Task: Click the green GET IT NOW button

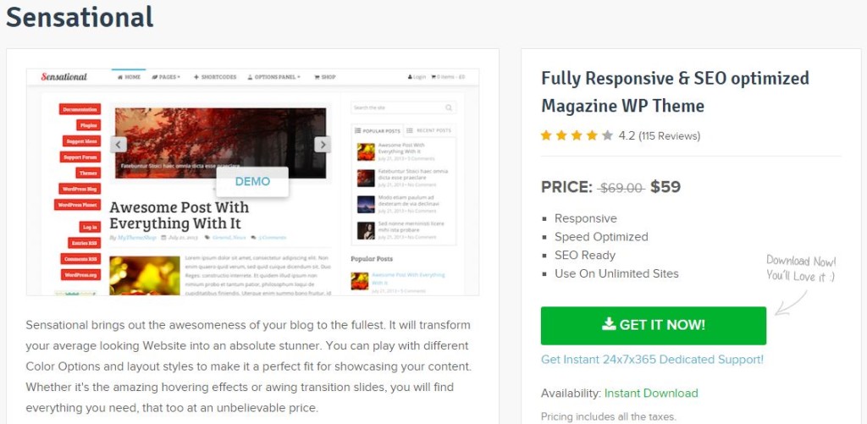Action: 654,325
